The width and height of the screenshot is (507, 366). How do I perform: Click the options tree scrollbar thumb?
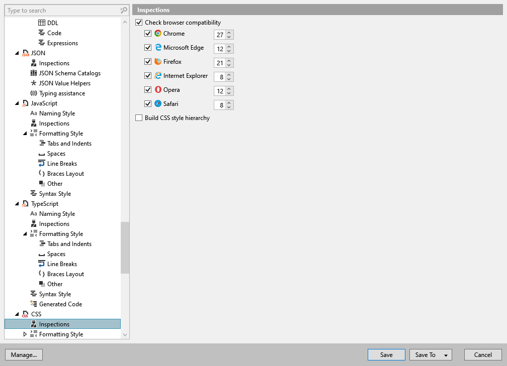[x=125, y=248]
